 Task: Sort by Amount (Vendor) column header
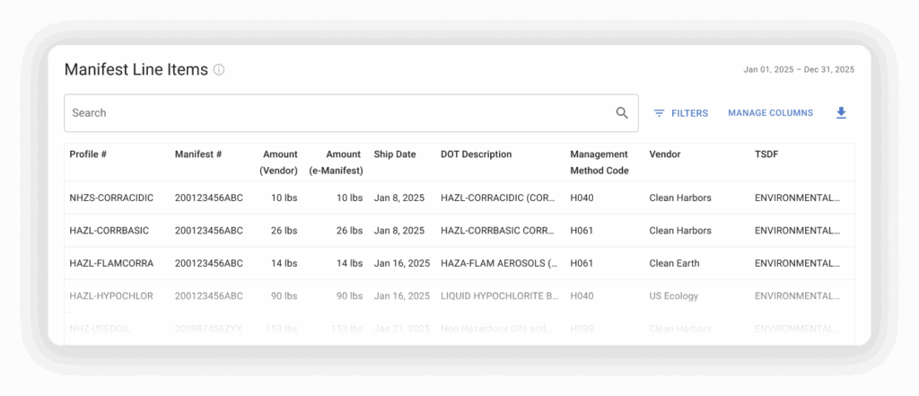pos(278,162)
